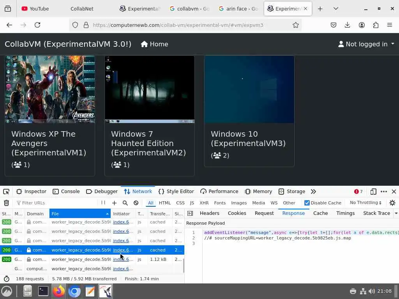The width and height of the screenshot is (399, 299).
Task: Open the Pocket save icon
Action: coord(334,25)
